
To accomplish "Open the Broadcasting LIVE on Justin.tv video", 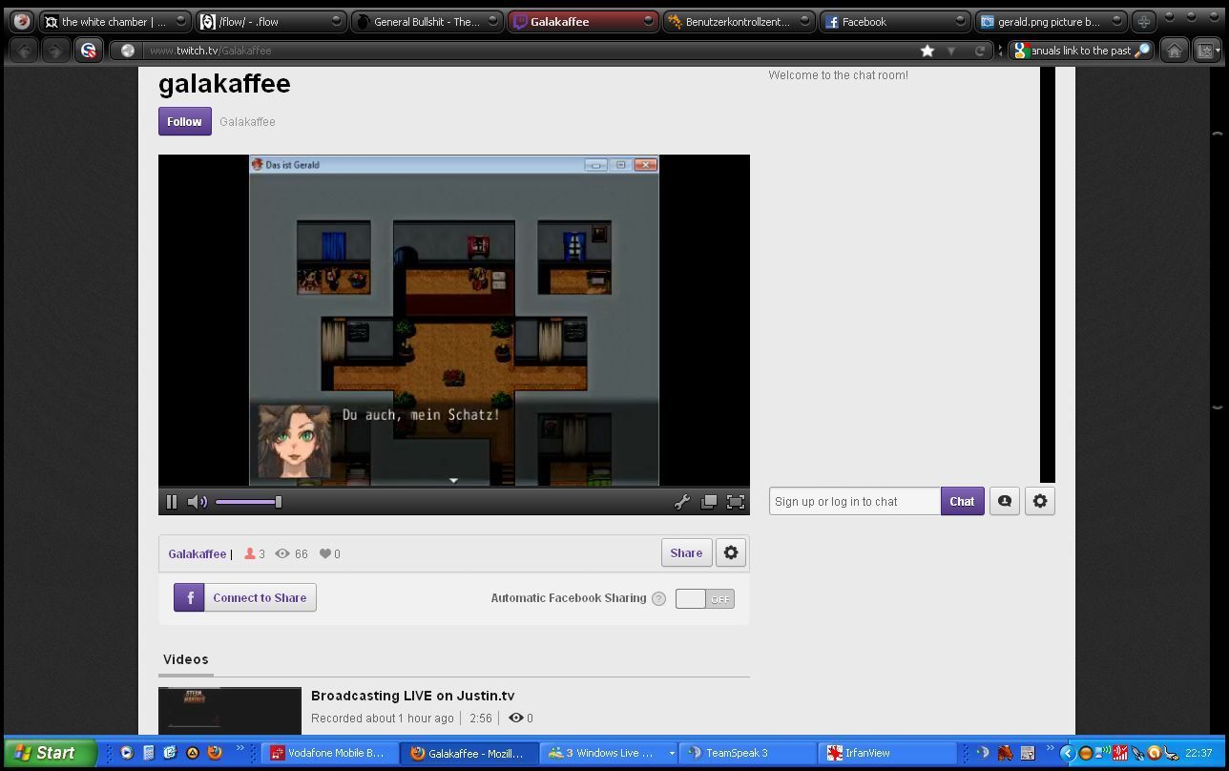I will (412, 696).
